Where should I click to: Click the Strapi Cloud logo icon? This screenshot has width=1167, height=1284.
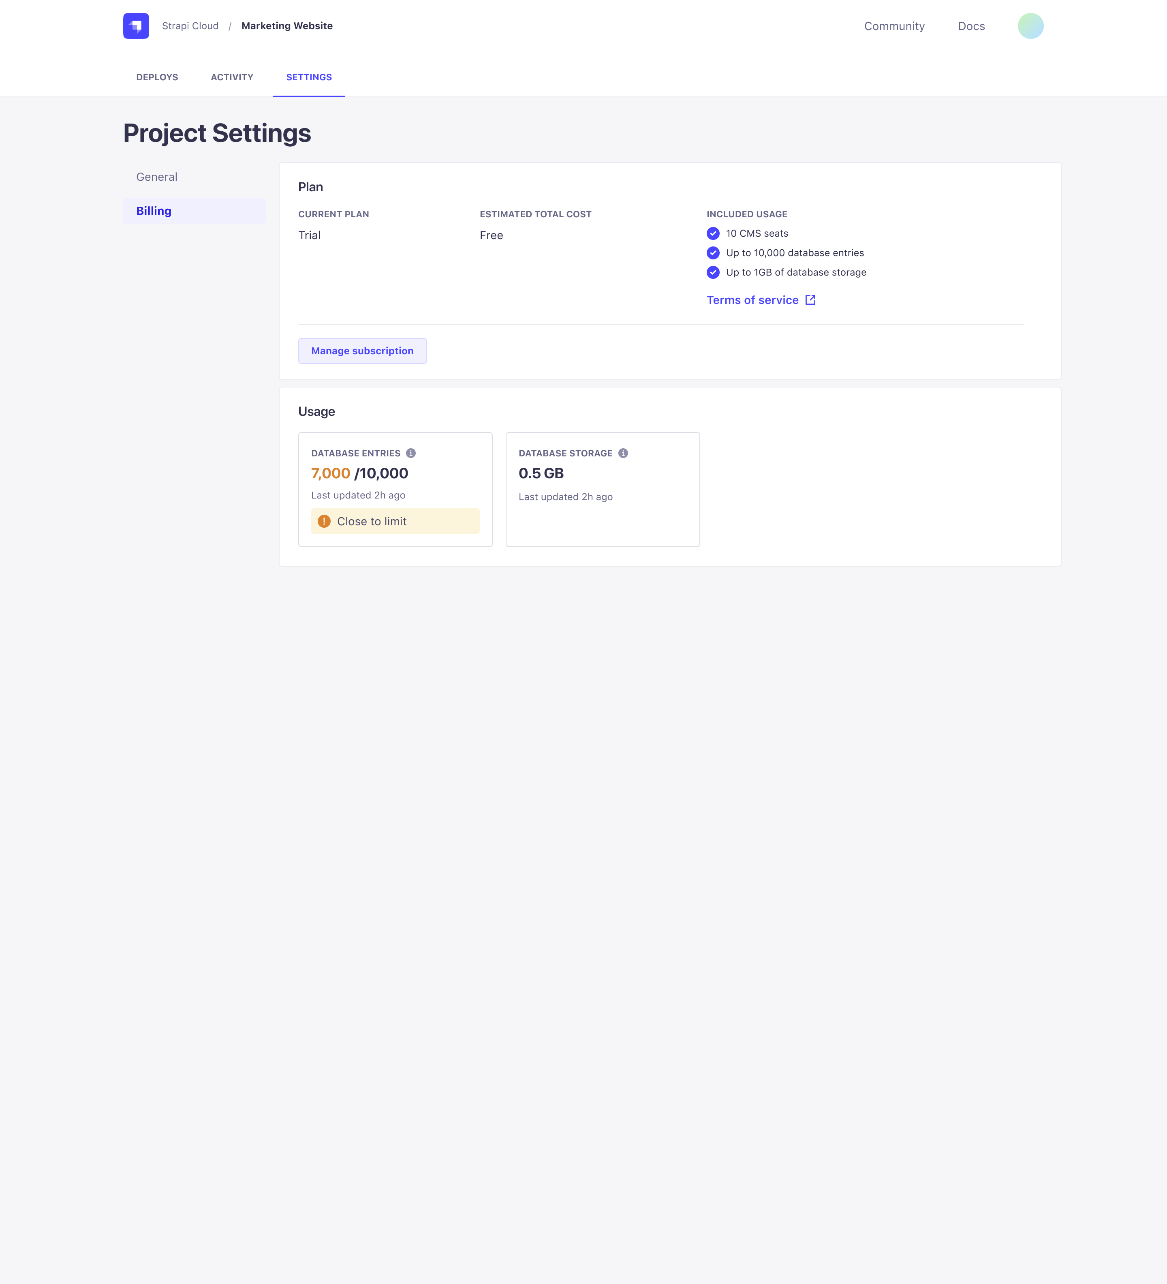136,26
